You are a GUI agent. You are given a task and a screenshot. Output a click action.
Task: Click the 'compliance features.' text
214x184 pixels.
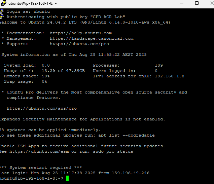[33, 98]
